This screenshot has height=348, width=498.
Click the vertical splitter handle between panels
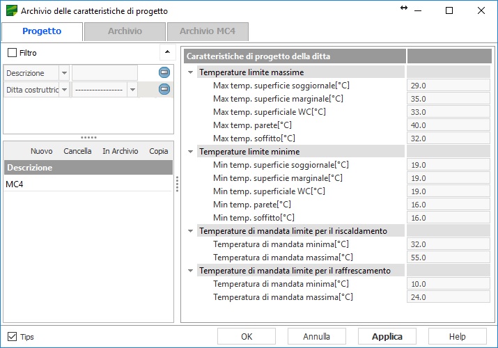(177, 184)
